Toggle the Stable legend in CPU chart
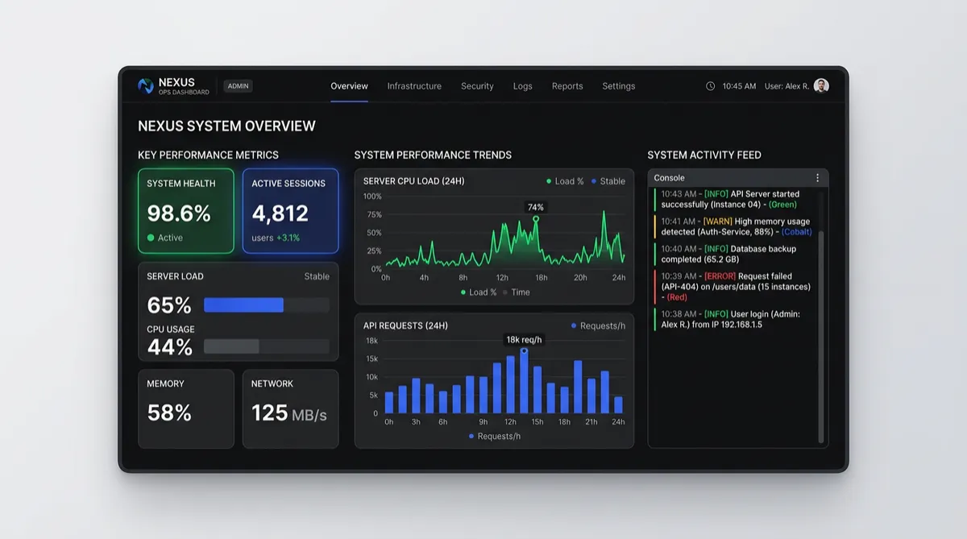 [x=608, y=181]
